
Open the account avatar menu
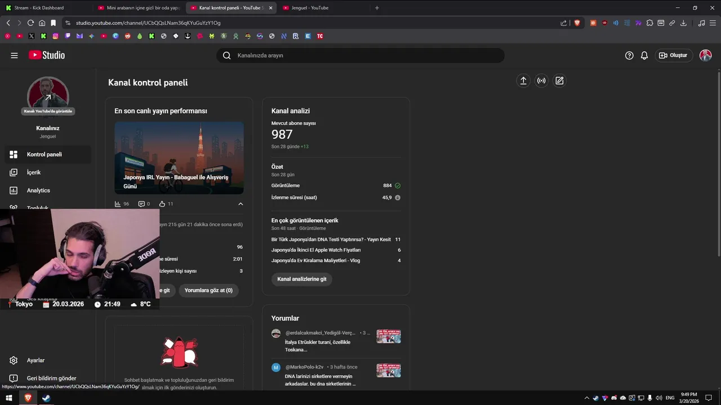(x=705, y=55)
